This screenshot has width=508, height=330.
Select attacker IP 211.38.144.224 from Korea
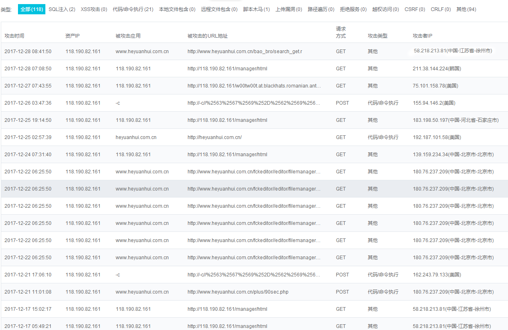point(436,69)
